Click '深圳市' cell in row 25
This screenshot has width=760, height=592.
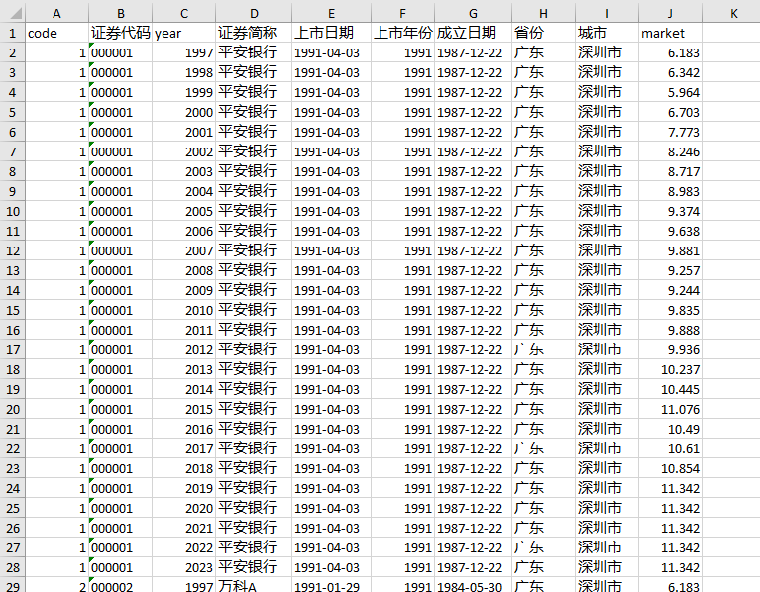tap(606, 508)
